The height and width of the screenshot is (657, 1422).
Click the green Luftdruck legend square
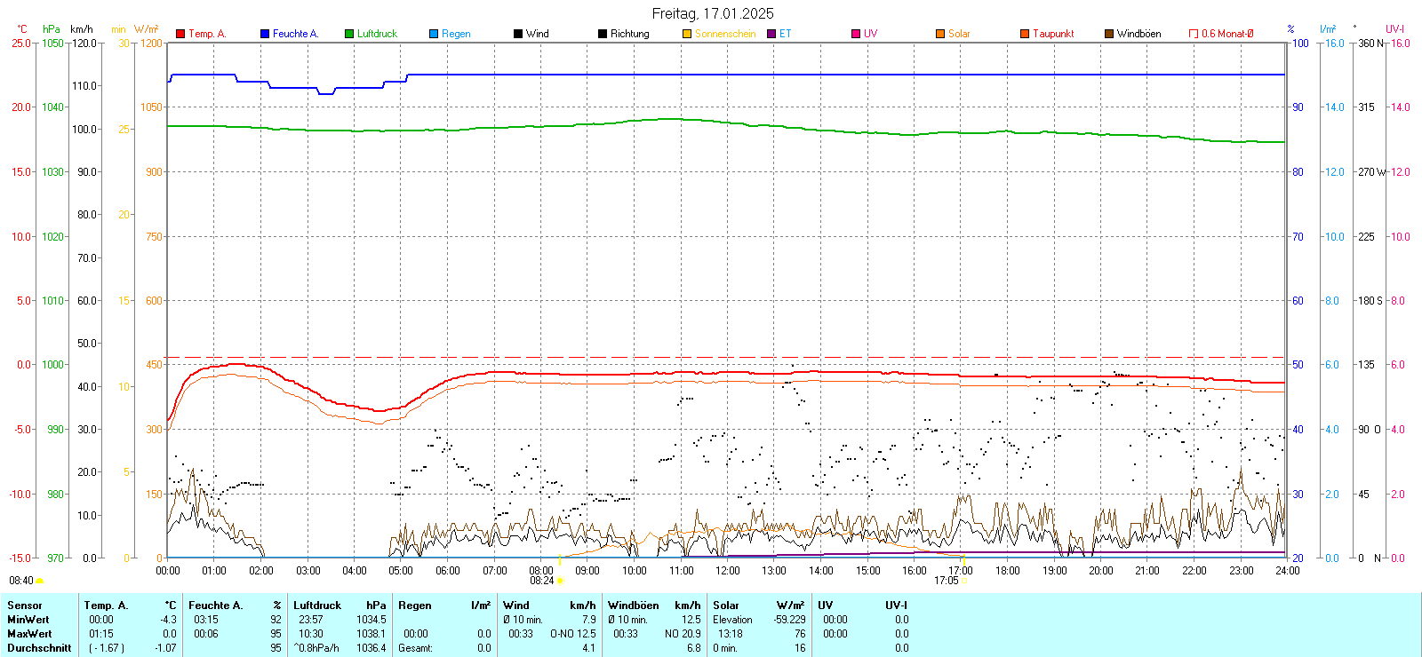[x=349, y=34]
